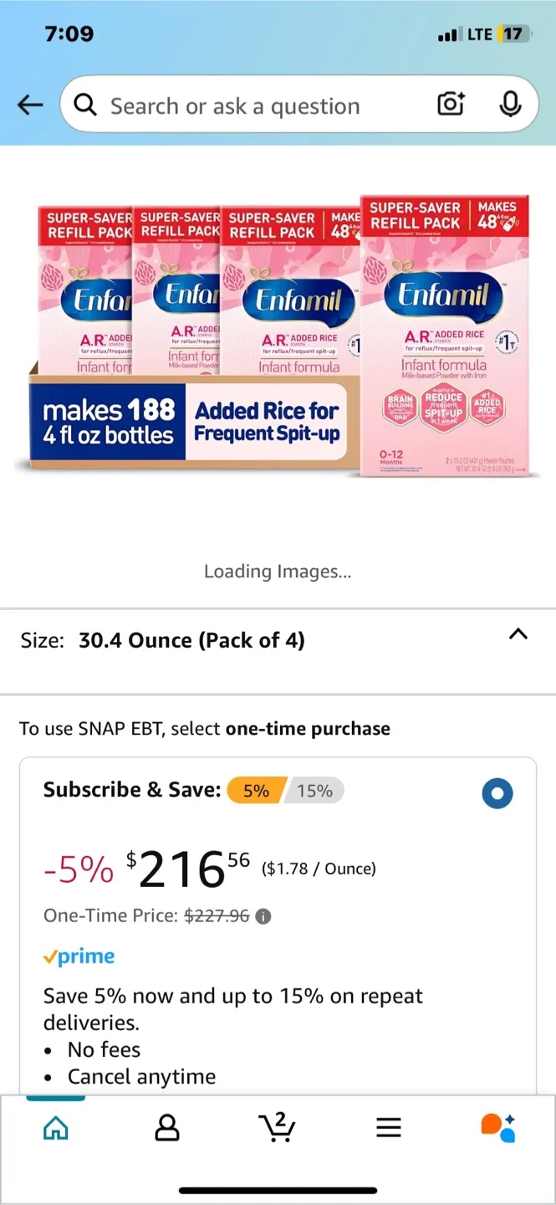
Task: Tap the Enfamil product image
Action: click(x=278, y=336)
